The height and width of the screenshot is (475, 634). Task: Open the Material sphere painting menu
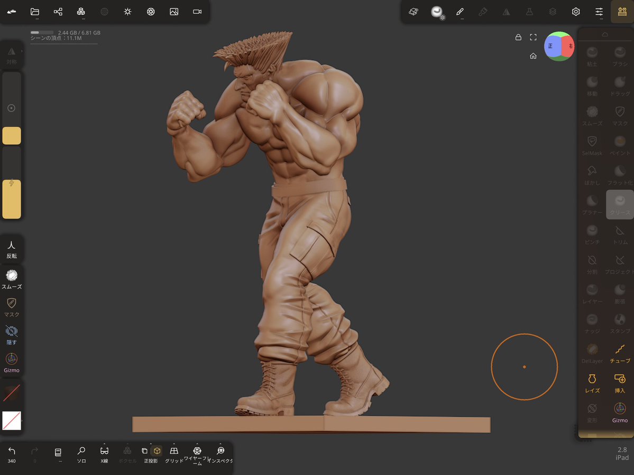pyautogui.click(x=437, y=12)
